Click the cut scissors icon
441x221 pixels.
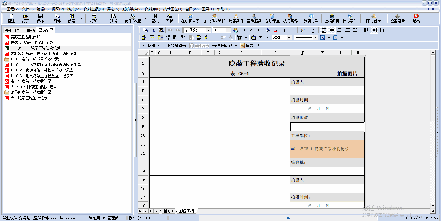pos(153,30)
